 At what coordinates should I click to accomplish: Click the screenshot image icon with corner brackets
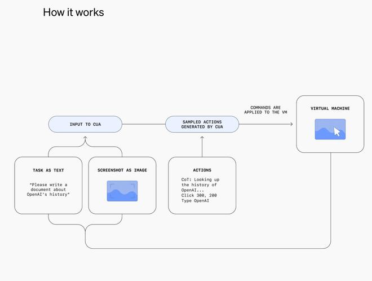coord(122,191)
